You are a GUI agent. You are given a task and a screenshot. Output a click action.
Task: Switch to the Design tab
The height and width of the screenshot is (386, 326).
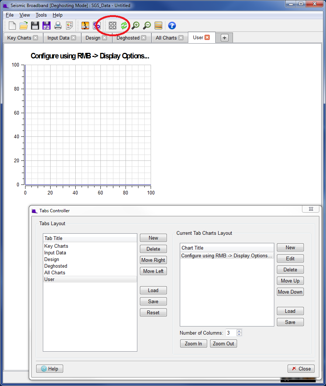(x=93, y=38)
